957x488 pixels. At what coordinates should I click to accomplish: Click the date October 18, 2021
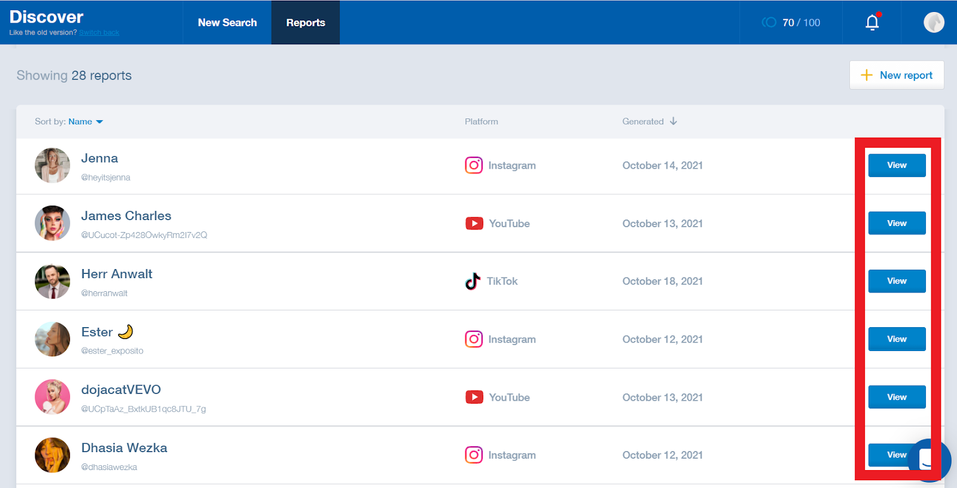[x=663, y=281]
